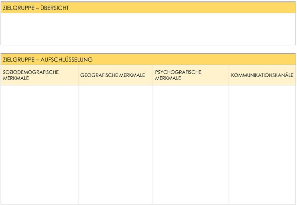Click the PSYCHOGRAFISCHE MERKMALE column header
This screenshot has width=297, height=205.
point(191,75)
